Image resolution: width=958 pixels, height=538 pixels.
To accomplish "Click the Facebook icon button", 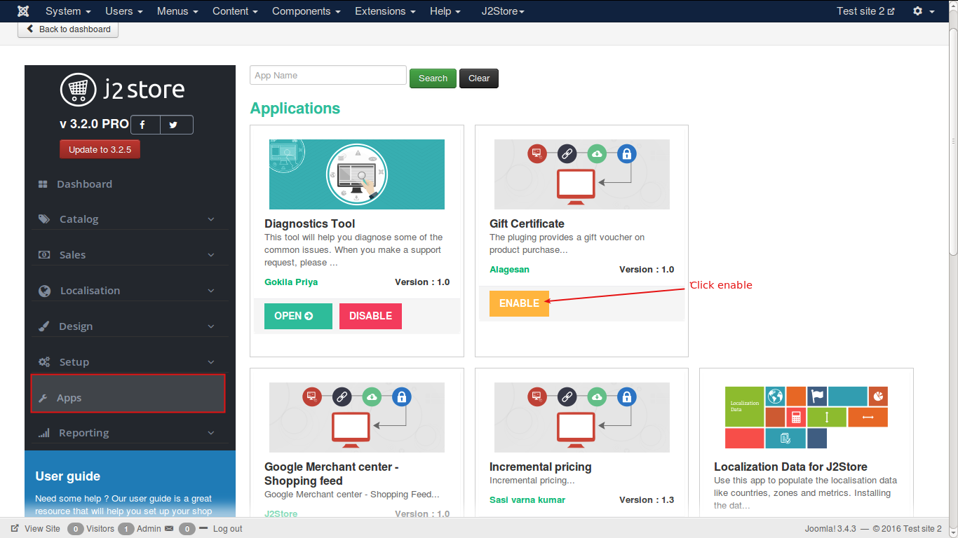I will coord(145,125).
